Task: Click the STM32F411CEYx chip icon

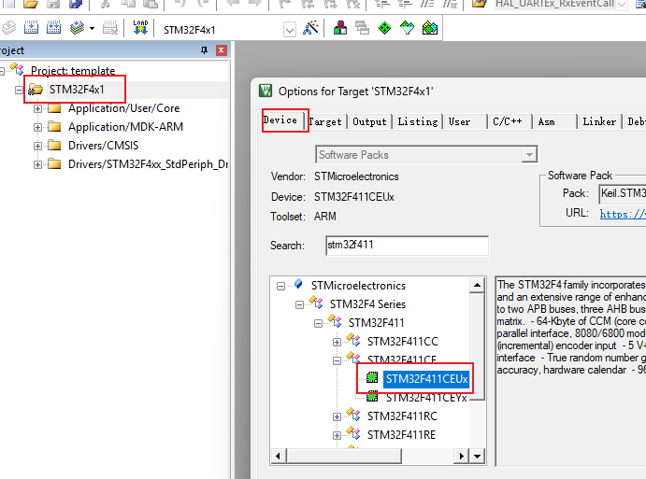Action: tap(372, 396)
